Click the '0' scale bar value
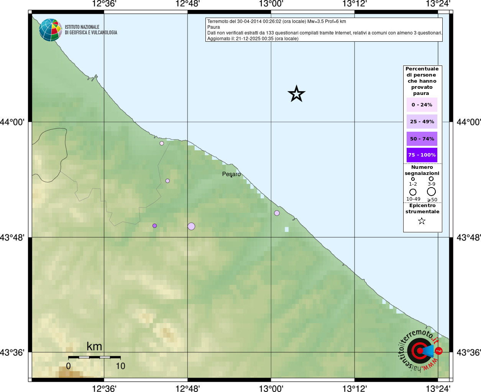481x392 pixels. [68, 366]
